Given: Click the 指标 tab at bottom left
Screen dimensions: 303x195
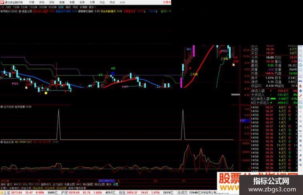Looking at the screenshot, I should [x=3, y=184].
